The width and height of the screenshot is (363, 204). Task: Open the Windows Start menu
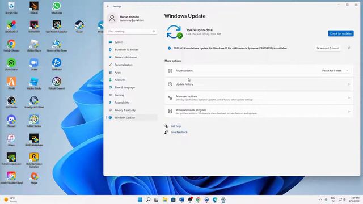coord(140,199)
